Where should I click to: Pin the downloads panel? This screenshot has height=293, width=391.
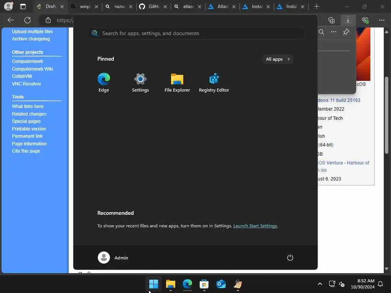click(x=346, y=32)
